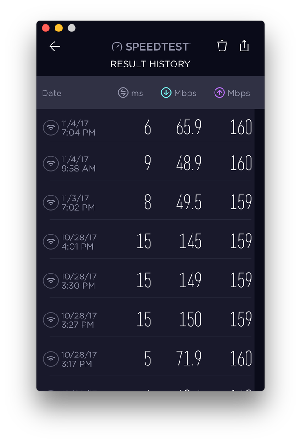Open the 10/28/17 4:01 PM result entry

coord(150,241)
